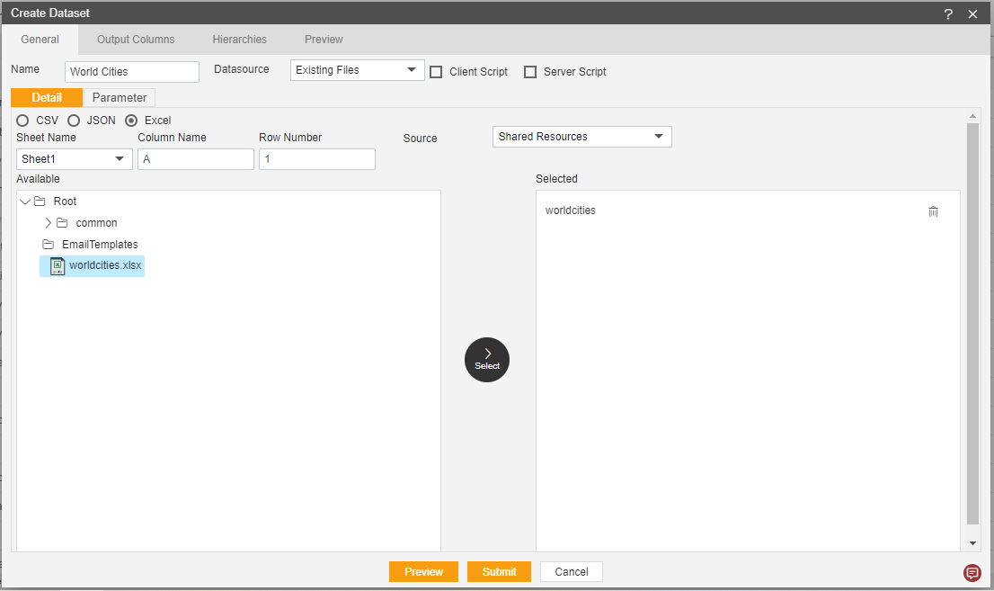
Task: Choose the JSON radio option
Action: click(74, 121)
